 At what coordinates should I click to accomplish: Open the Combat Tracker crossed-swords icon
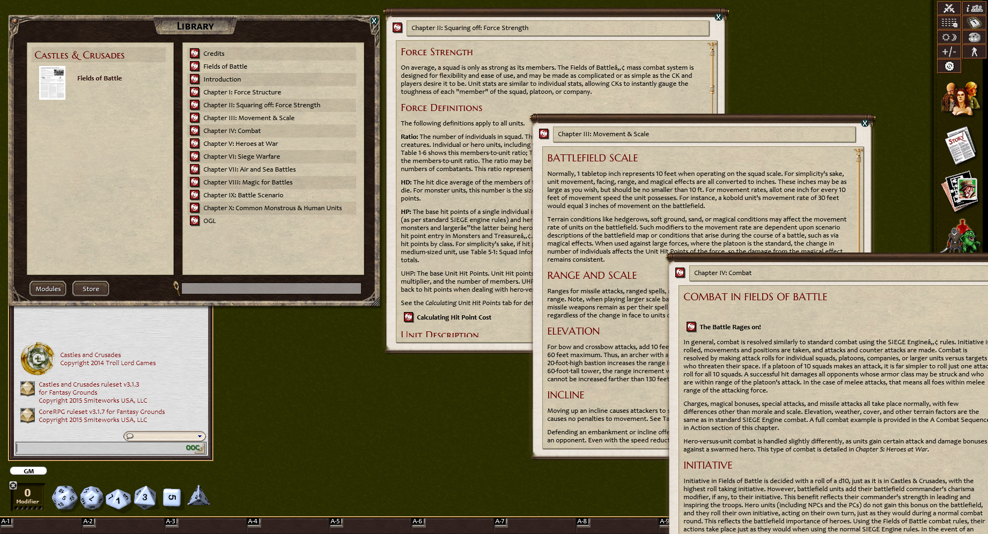pyautogui.click(x=949, y=9)
